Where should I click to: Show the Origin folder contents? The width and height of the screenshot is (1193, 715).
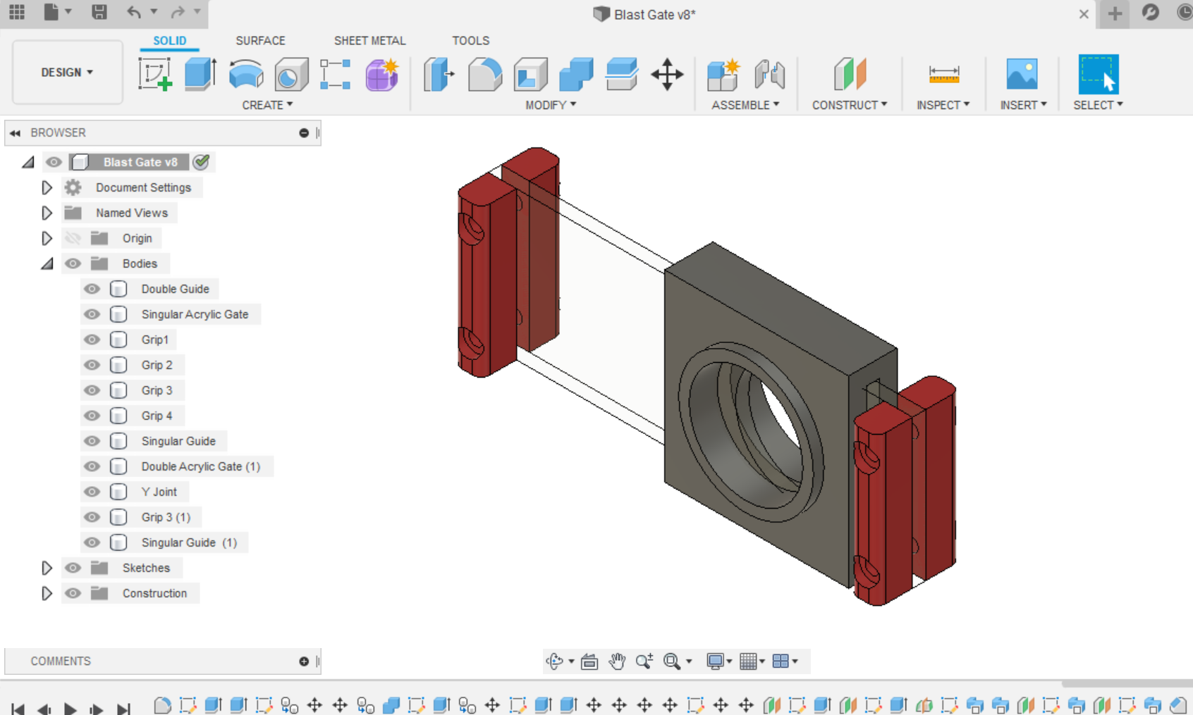point(47,238)
